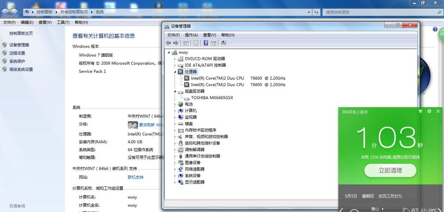Collapse the 处理器 tree node

(176, 71)
